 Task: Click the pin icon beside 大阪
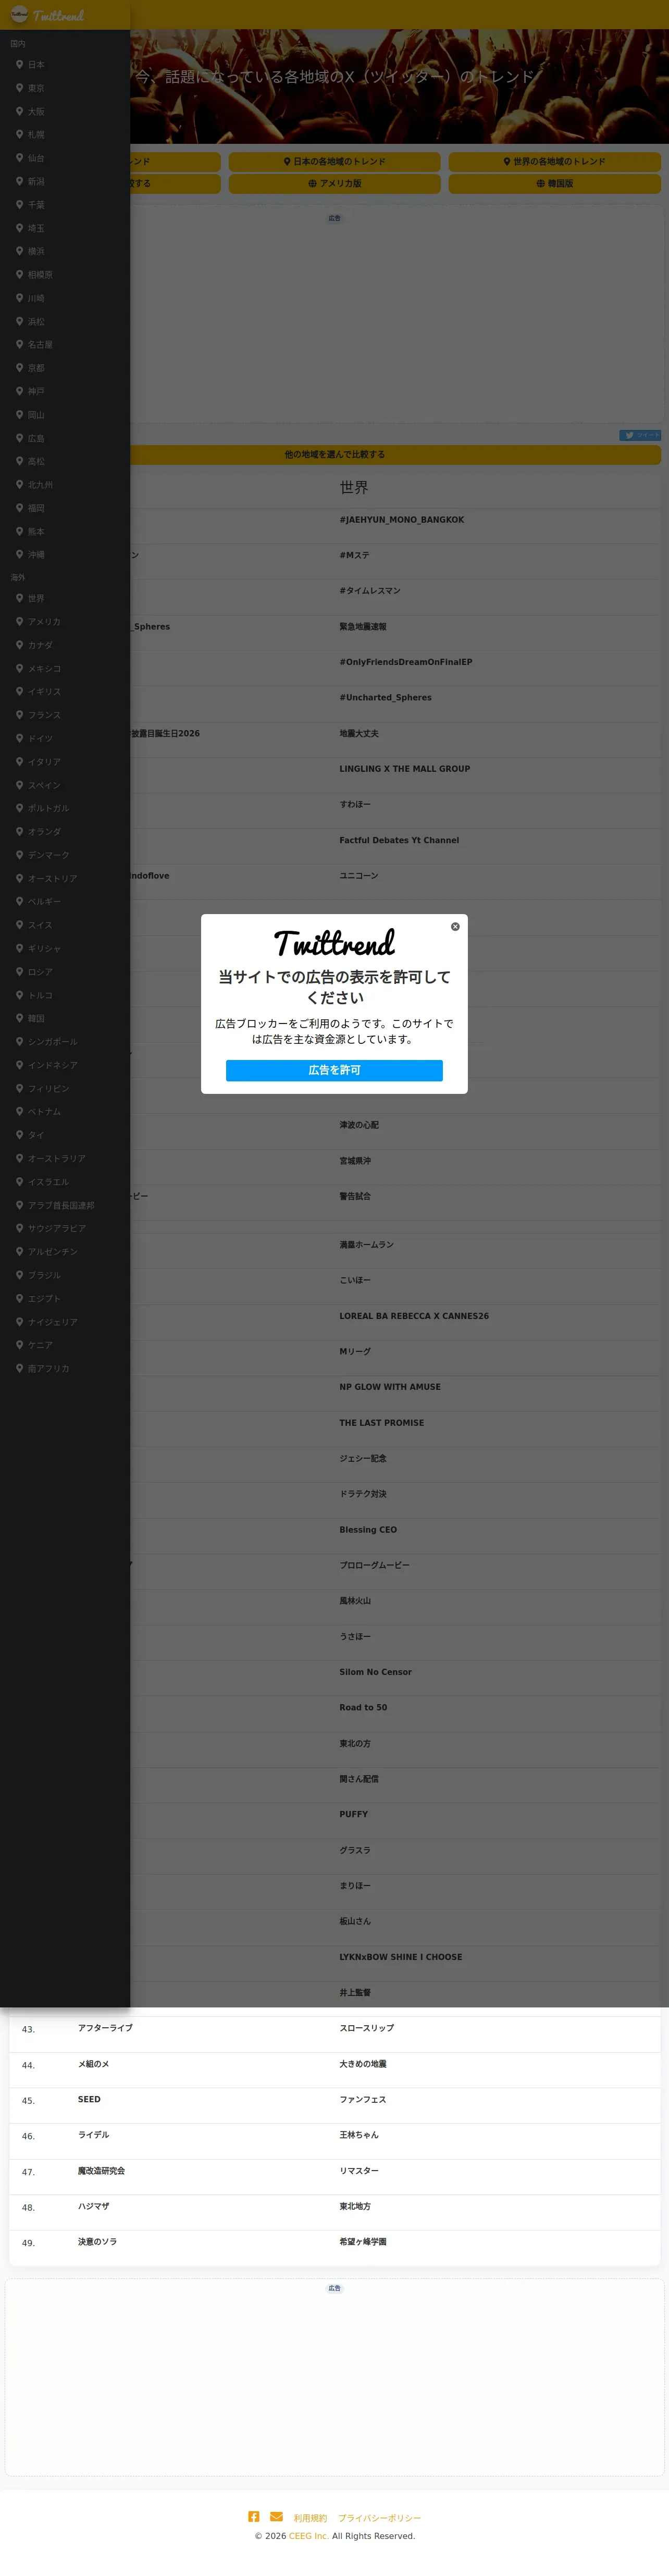19,111
